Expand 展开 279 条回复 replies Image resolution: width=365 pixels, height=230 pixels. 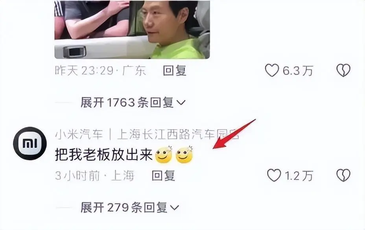(x=130, y=208)
